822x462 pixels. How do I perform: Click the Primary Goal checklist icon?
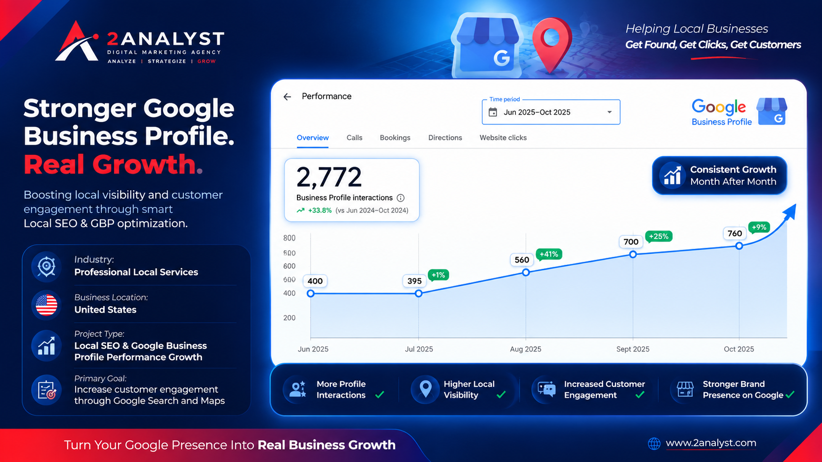pyautogui.click(x=47, y=390)
